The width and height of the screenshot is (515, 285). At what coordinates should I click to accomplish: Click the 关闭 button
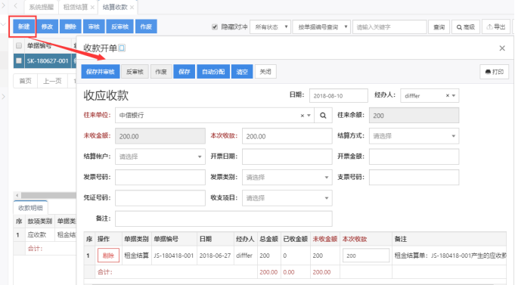(265, 72)
